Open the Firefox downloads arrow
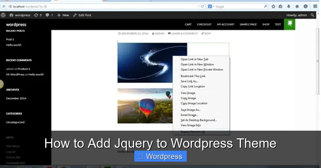The image size is (321, 168). click(x=289, y=6)
